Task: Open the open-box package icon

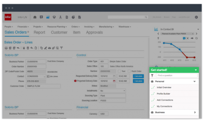Action: pos(54,17)
